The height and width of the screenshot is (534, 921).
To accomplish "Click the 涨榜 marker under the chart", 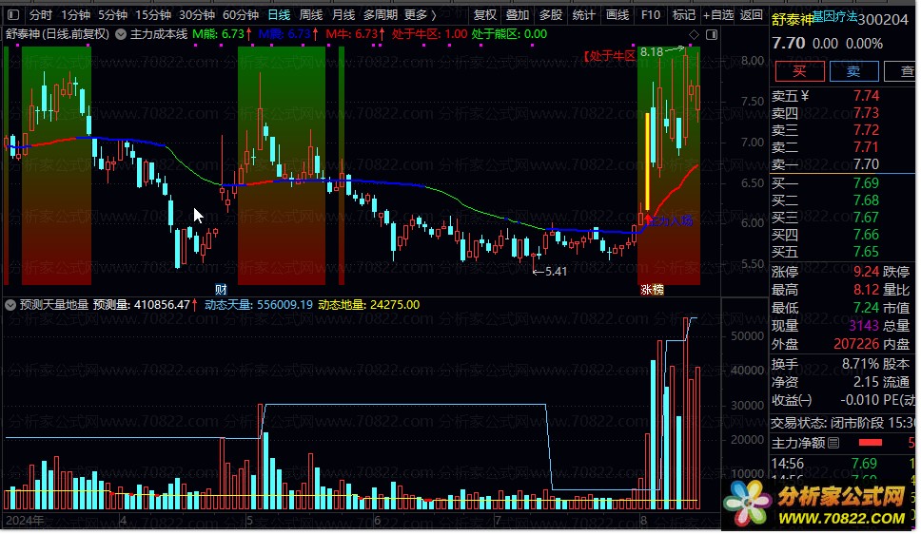I will tap(652, 289).
